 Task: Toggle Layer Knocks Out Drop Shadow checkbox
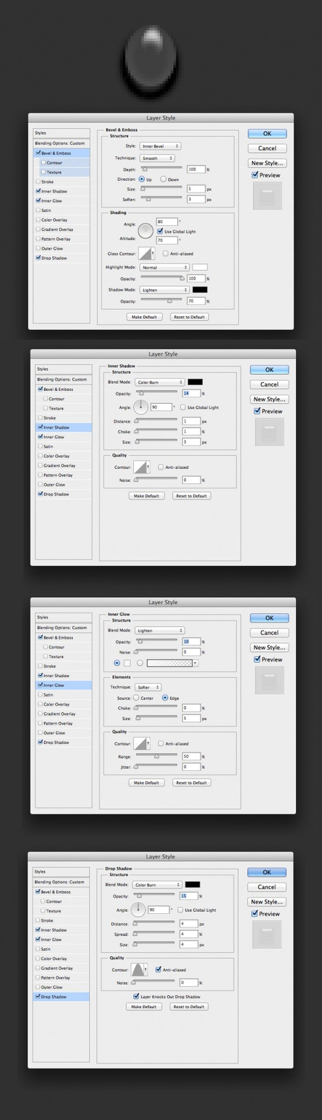pyautogui.click(x=136, y=996)
